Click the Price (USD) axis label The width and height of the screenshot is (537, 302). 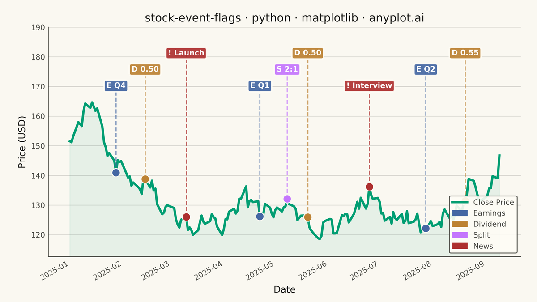21,142
